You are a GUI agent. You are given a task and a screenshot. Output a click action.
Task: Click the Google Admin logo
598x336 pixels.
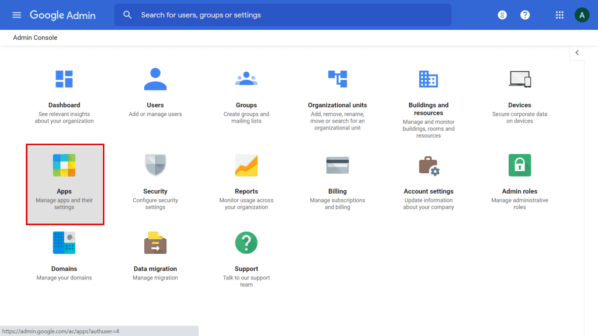click(62, 15)
